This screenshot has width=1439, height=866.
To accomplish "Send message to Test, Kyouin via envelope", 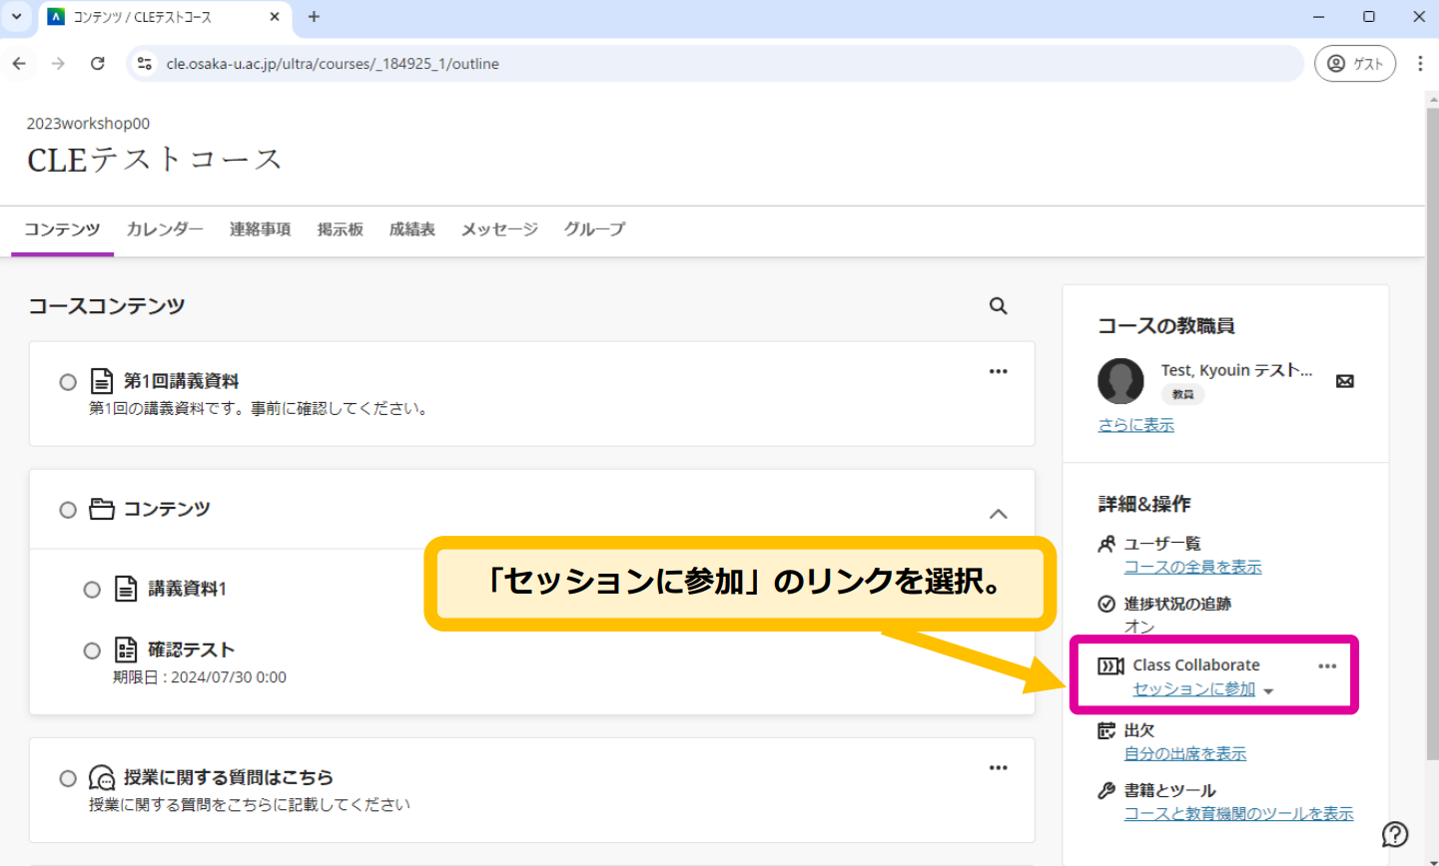I will (1345, 381).
